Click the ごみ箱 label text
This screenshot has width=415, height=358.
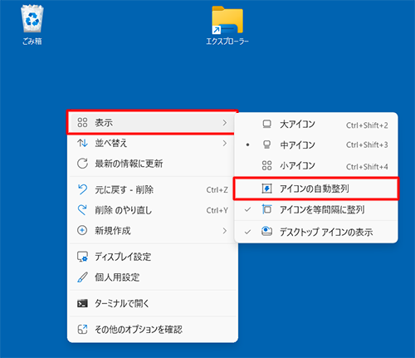click(x=32, y=42)
